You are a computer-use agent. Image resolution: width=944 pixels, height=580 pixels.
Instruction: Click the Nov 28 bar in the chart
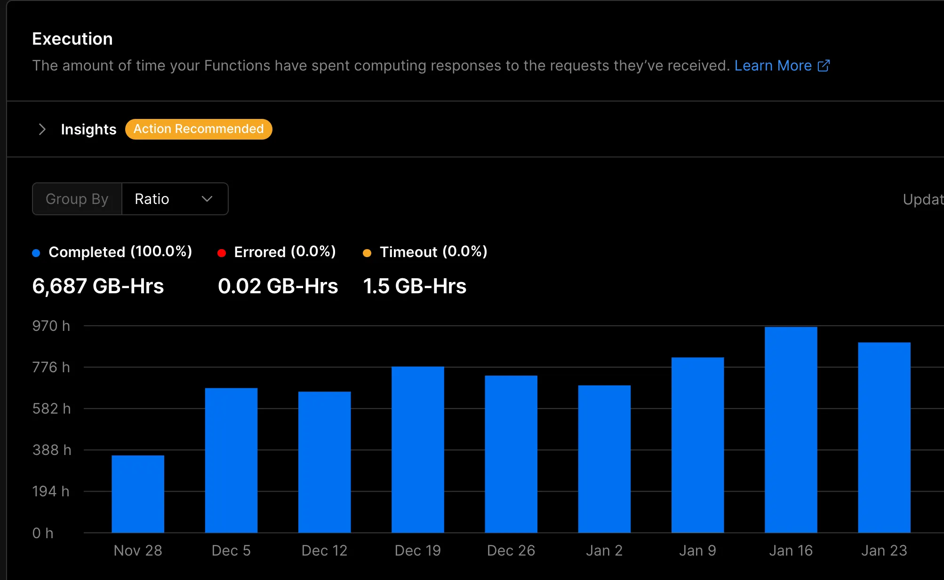(x=138, y=494)
